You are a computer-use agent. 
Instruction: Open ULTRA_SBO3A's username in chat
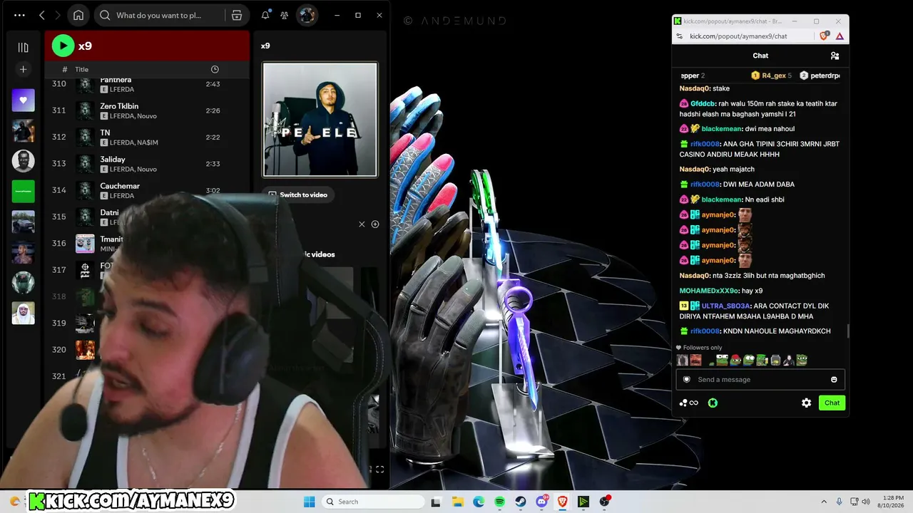tap(725, 306)
